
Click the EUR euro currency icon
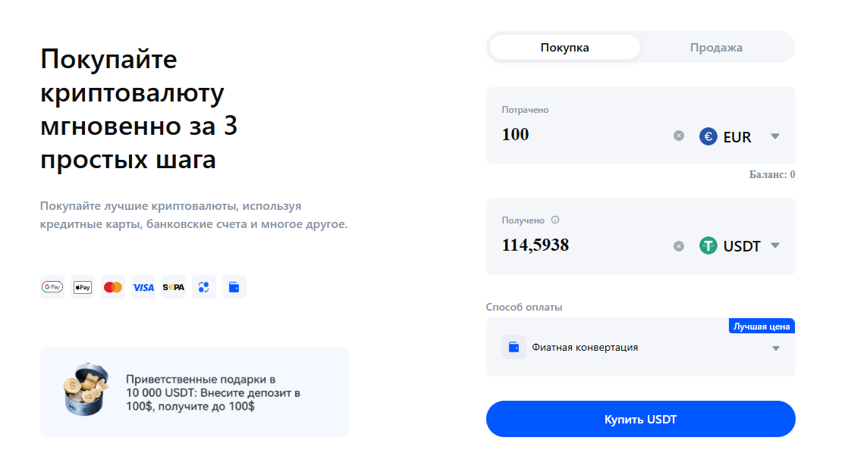(708, 136)
